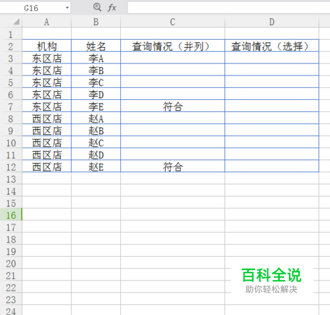This screenshot has width=330, height=315.
Task: Select column A header
Action: (47, 22)
